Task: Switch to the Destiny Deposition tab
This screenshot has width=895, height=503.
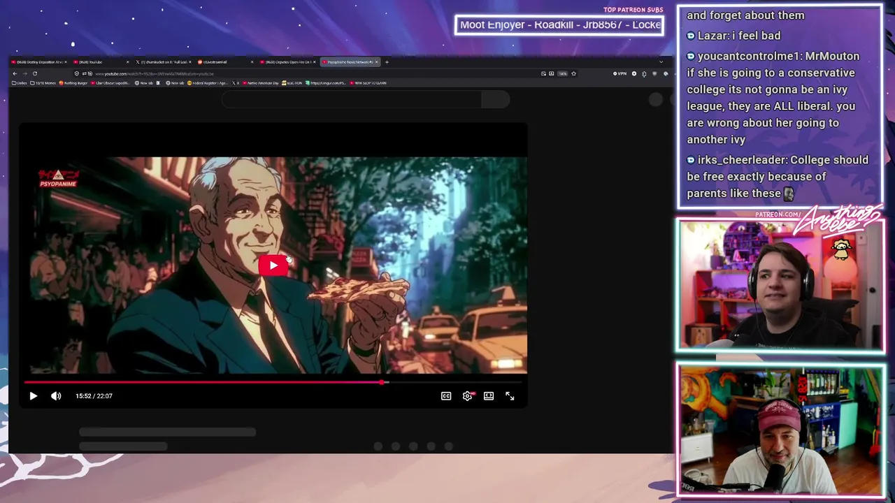Action: tap(38, 62)
